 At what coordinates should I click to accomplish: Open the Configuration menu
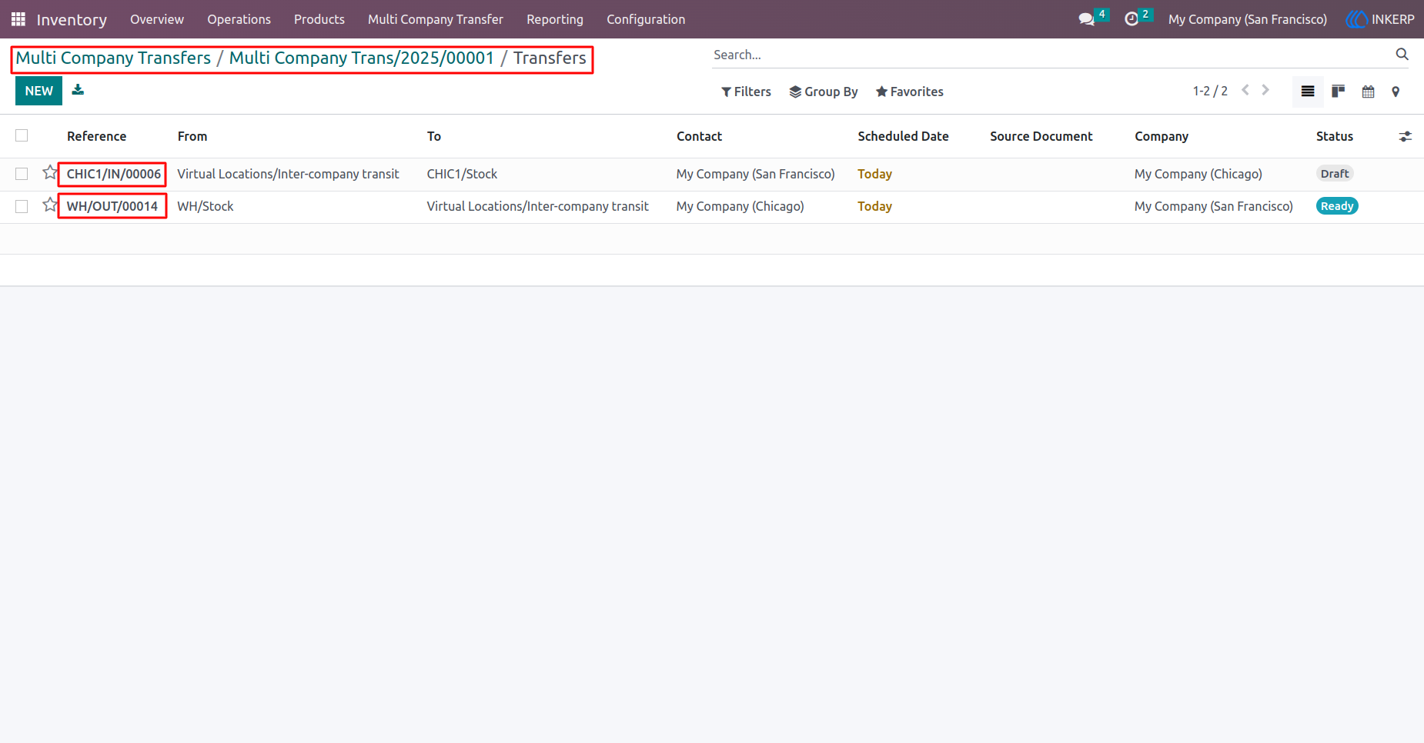pos(646,19)
